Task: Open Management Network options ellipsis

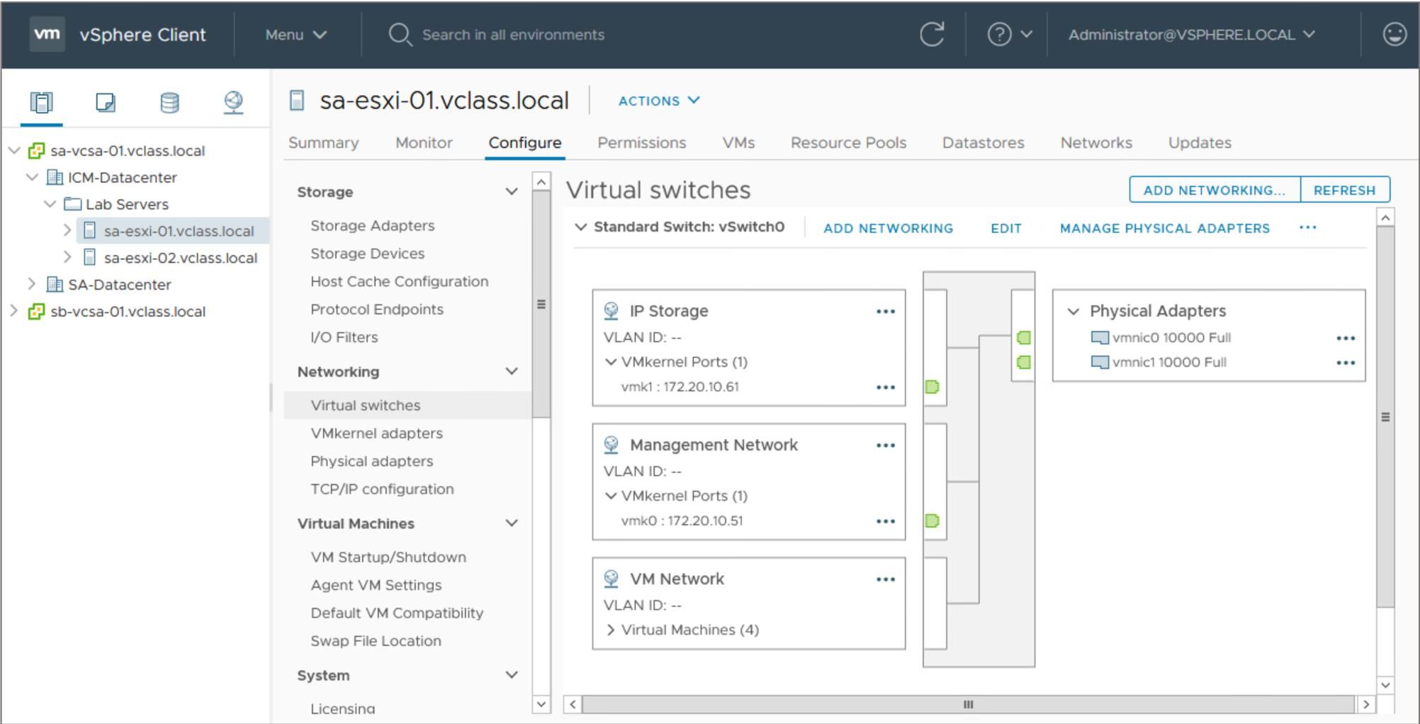Action: [x=885, y=445]
